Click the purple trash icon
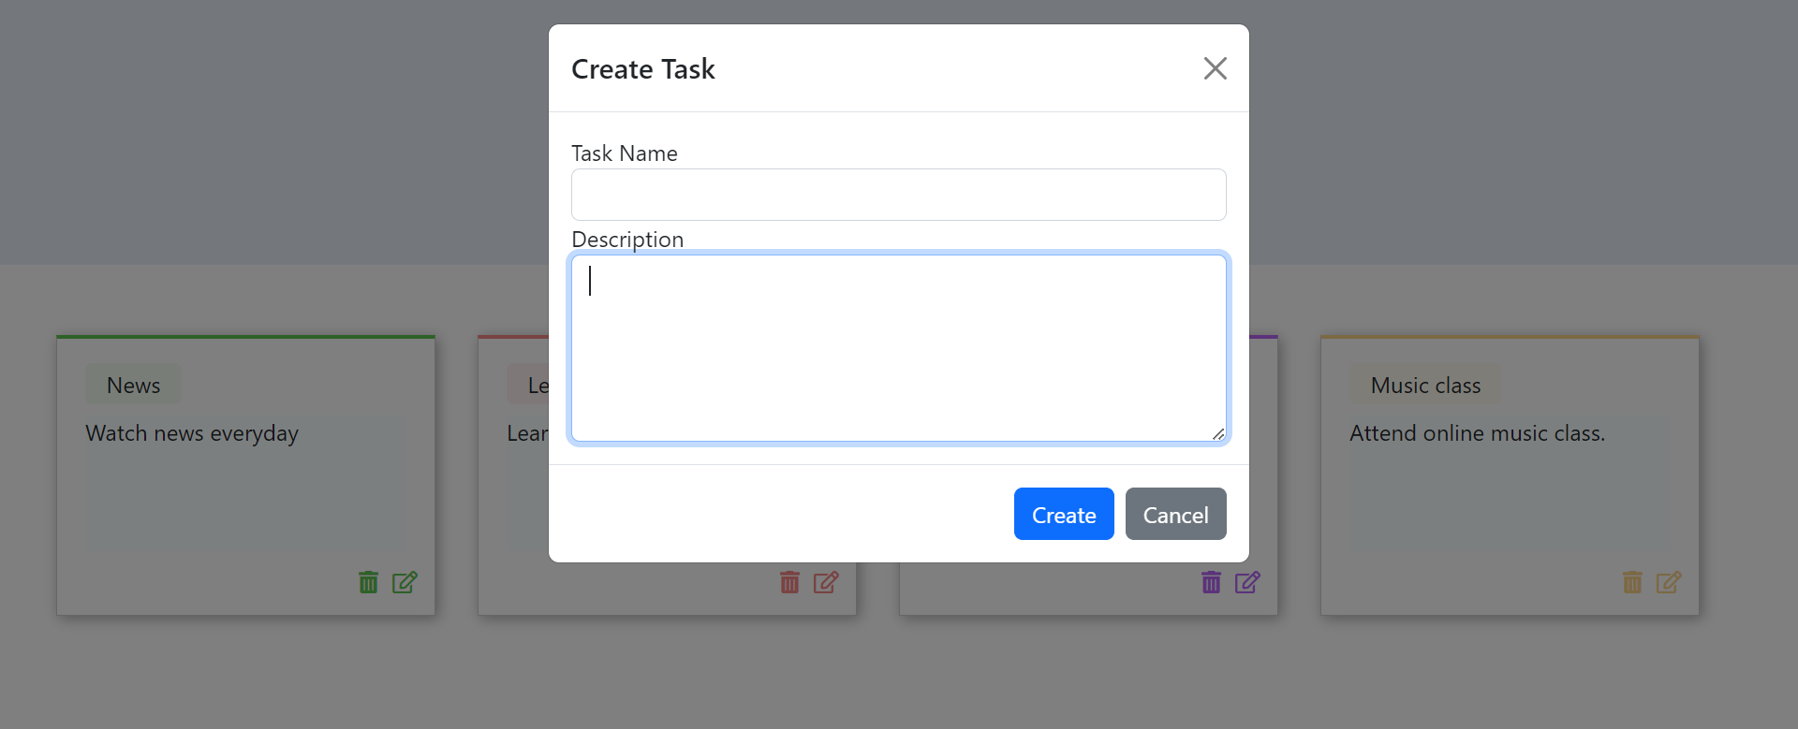The width and height of the screenshot is (1798, 729). click(x=1211, y=582)
